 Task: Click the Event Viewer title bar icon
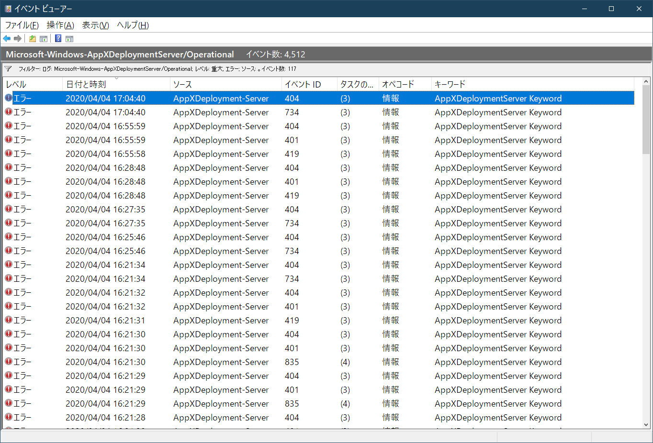(8, 9)
